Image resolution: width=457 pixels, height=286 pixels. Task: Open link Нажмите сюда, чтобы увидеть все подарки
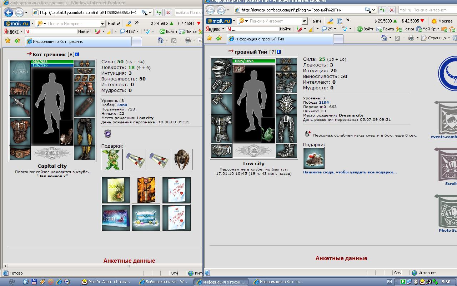tap(350, 172)
